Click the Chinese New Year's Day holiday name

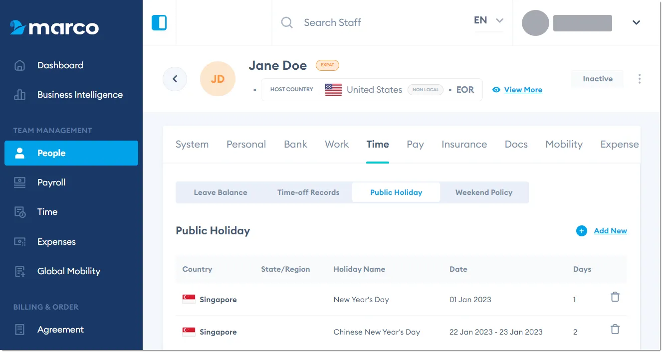(377, 332)
